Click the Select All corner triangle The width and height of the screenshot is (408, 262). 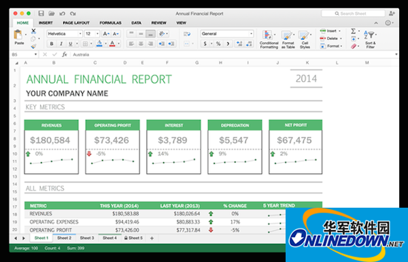coord(16,63)
